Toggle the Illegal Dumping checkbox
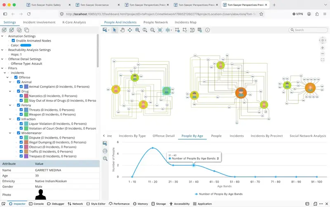Viewport: 330px width, 207px height. coord(21,142)
